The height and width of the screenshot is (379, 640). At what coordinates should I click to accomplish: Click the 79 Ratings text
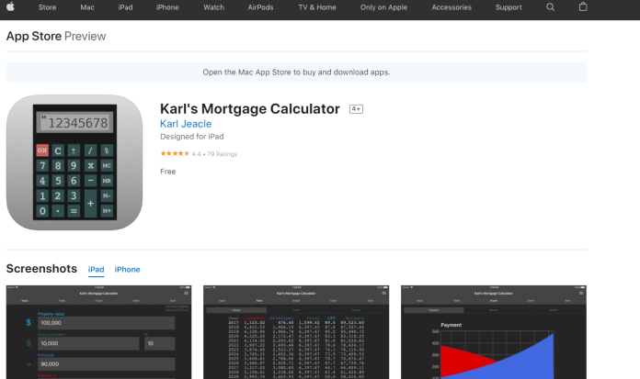click(x=222, y=154)
